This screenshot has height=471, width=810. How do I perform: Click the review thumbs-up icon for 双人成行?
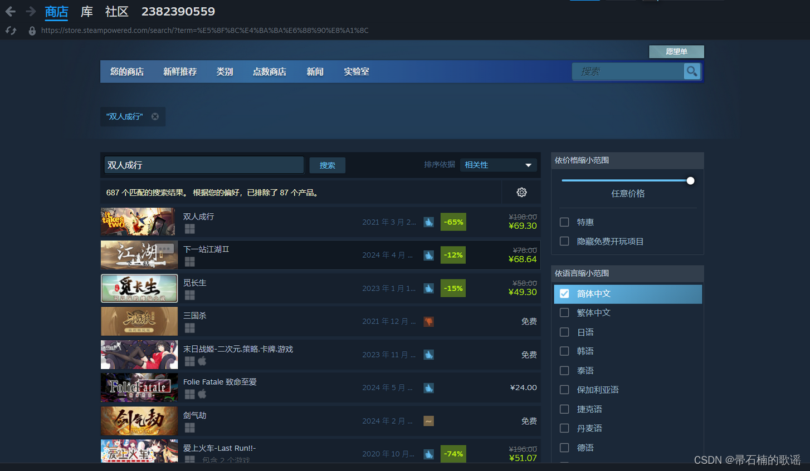(x=428, y=222)
